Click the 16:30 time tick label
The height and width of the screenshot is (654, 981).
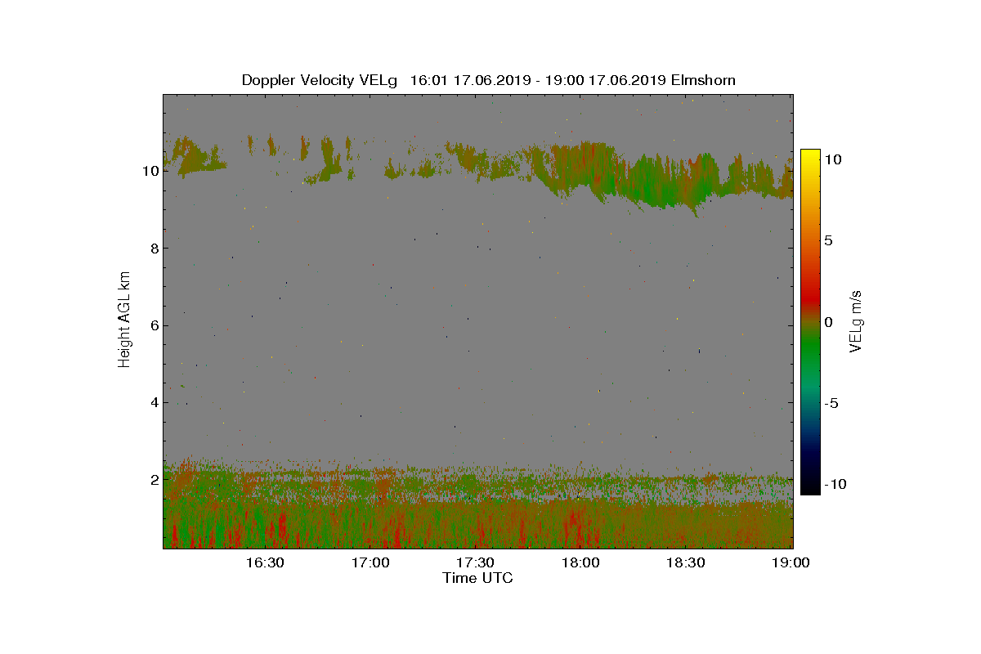click(x=264, y=562)
